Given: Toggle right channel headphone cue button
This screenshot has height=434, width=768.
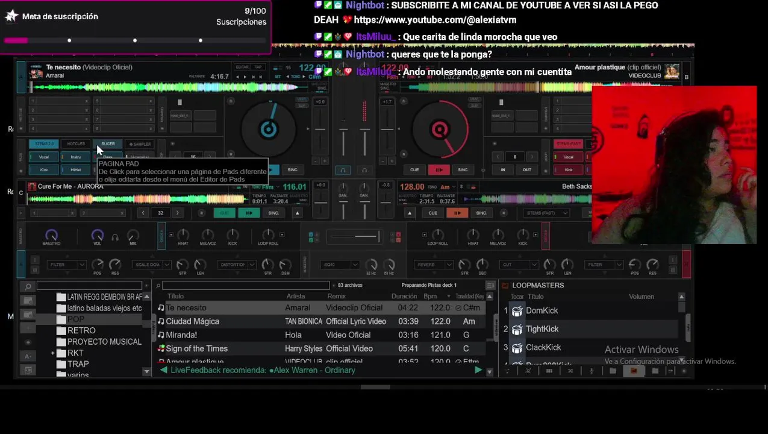Looking at the screenshot, I should coord(366,171).
